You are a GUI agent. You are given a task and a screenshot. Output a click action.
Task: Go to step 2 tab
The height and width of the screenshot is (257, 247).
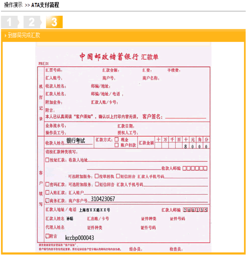pos(32,22)
